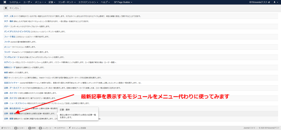The width and height of the screenshot is (281, 130).
Task: Select the 統計 module type
Action: (x=6, y=78)
